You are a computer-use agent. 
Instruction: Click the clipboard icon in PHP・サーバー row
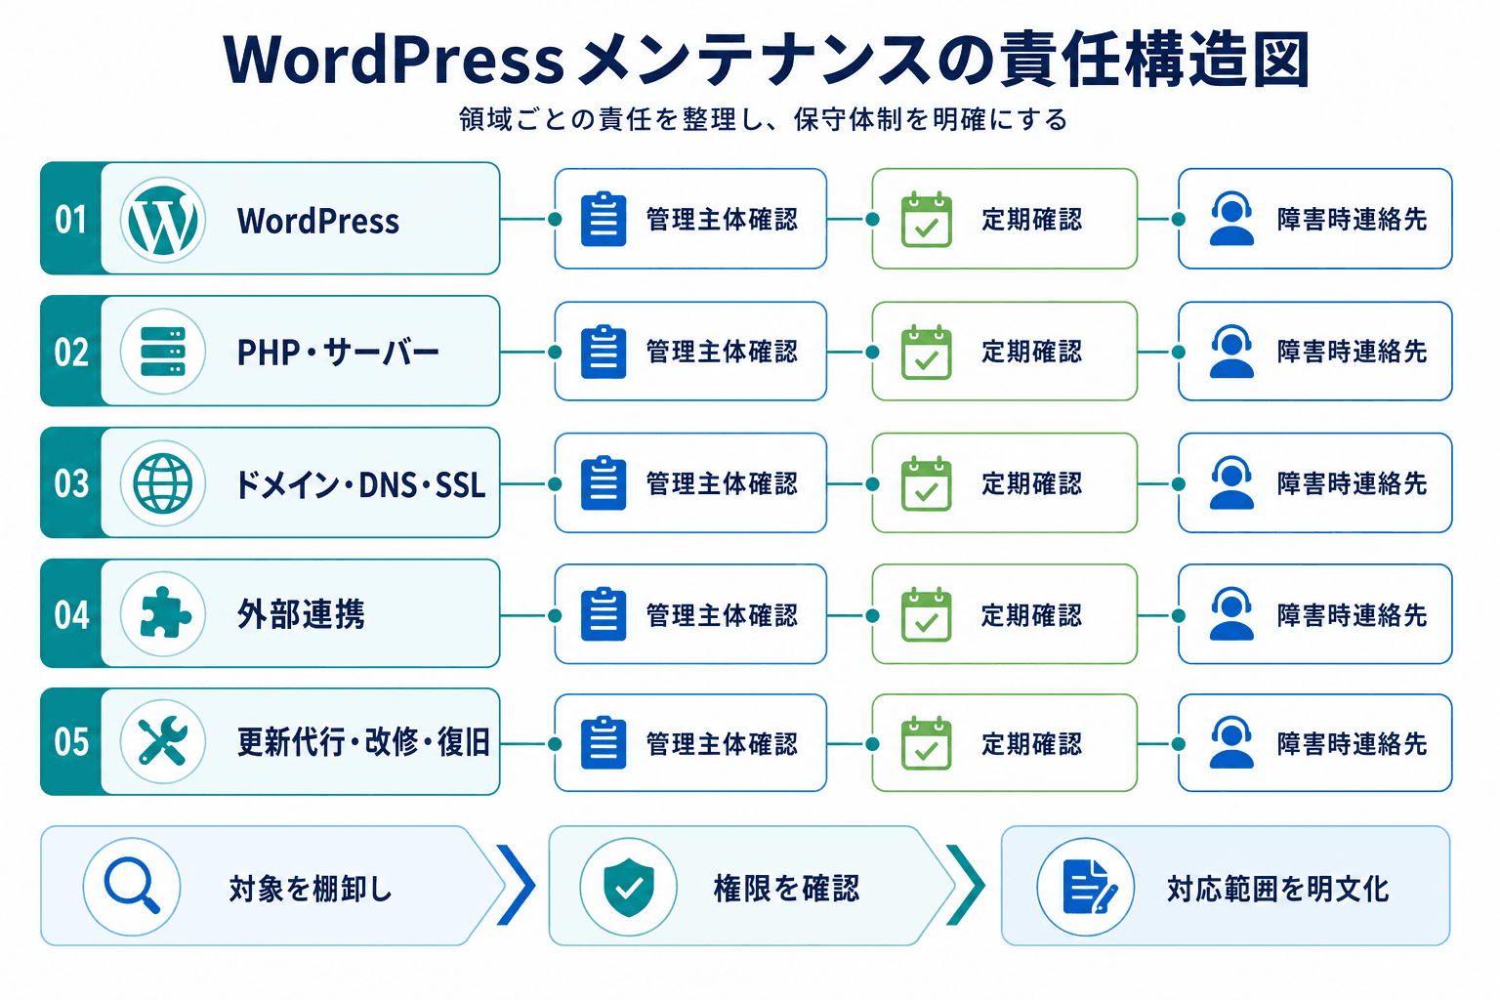pyautogui.click(x=604, y=352)
